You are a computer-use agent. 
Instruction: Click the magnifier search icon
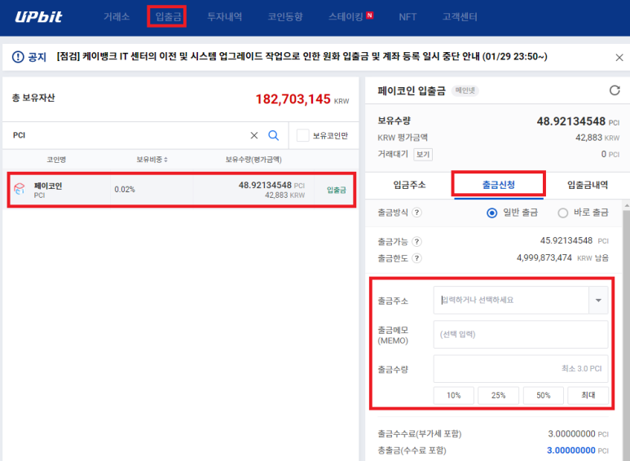coord(274,135)
